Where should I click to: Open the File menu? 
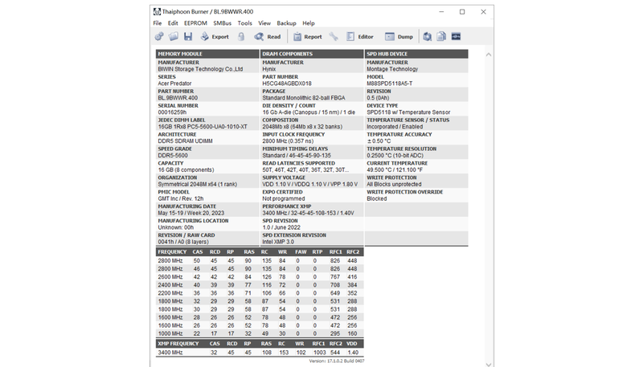(158, 23)
